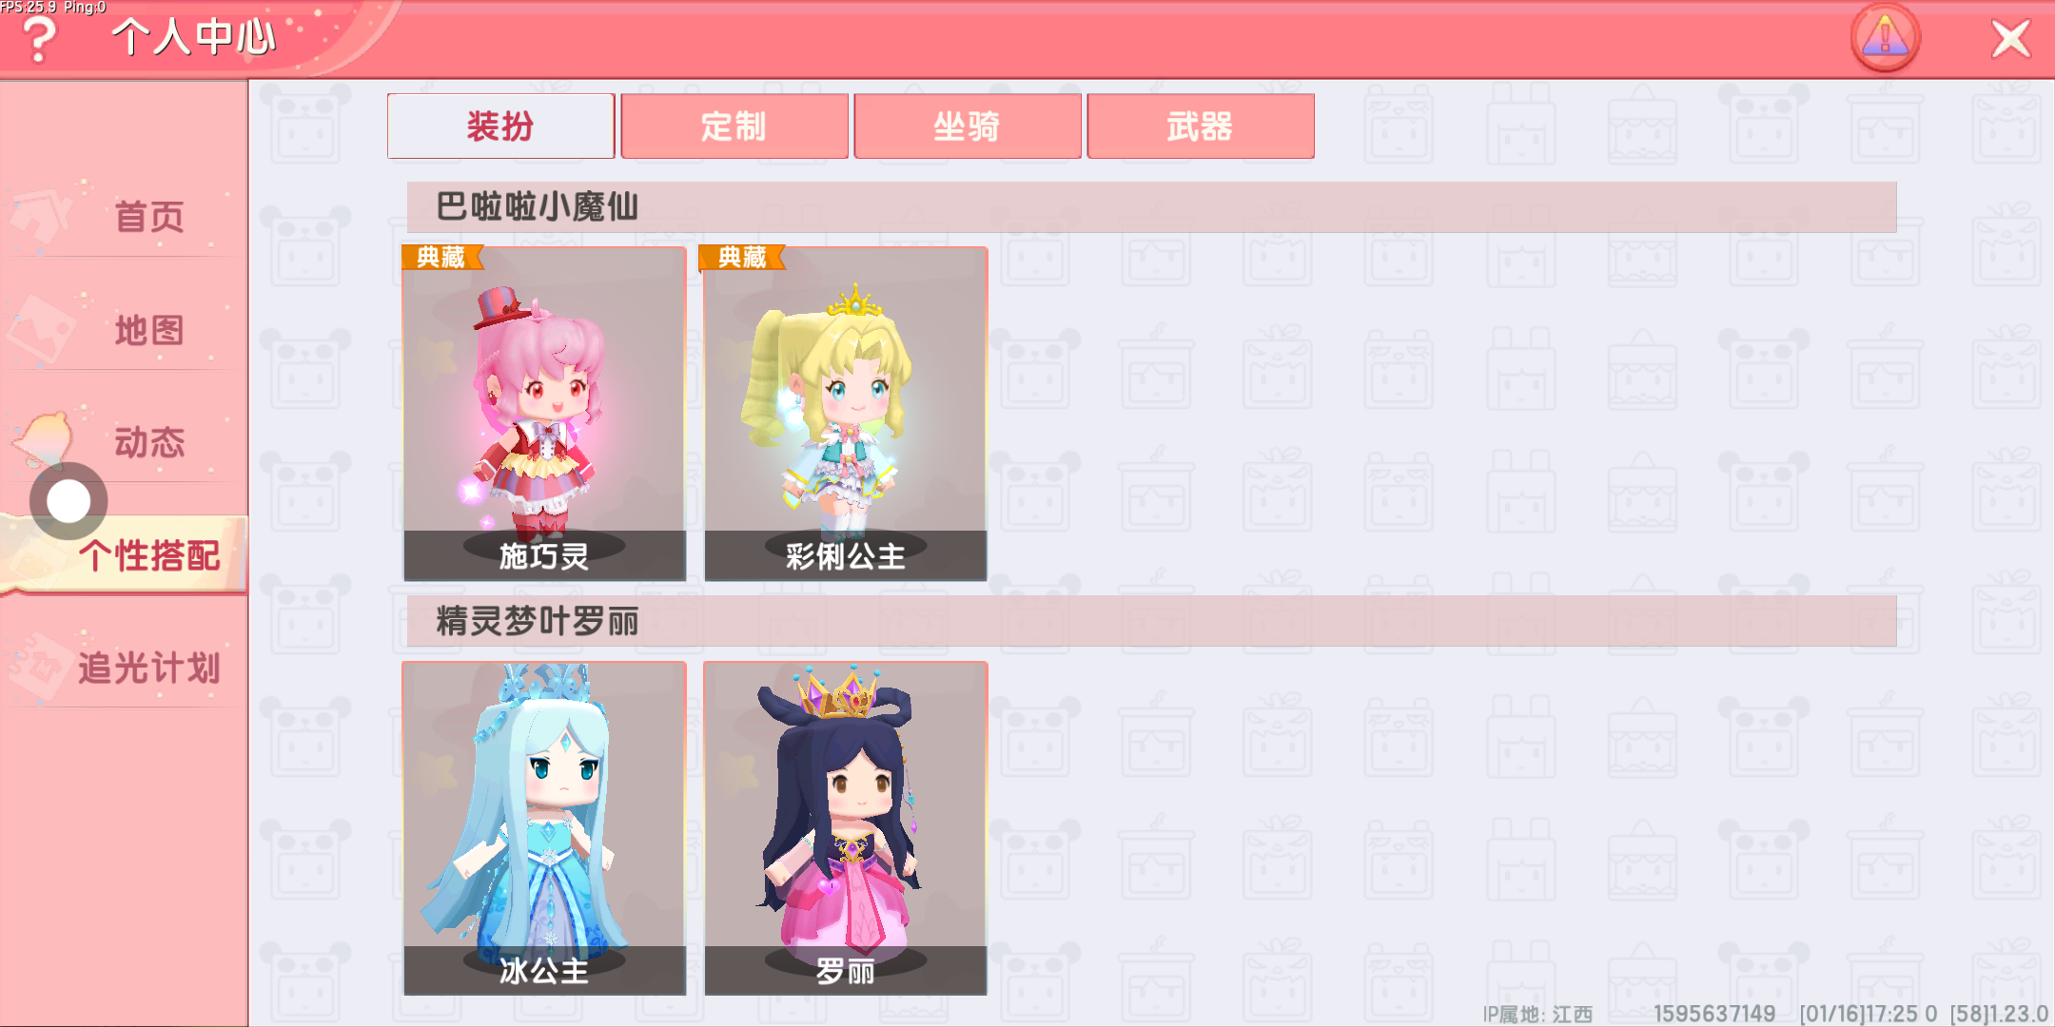Click the 精灵梦叶罗丽 section header
Image resolution: width=2055 pixels, height=1027 pixels.
coord(1151,621)
